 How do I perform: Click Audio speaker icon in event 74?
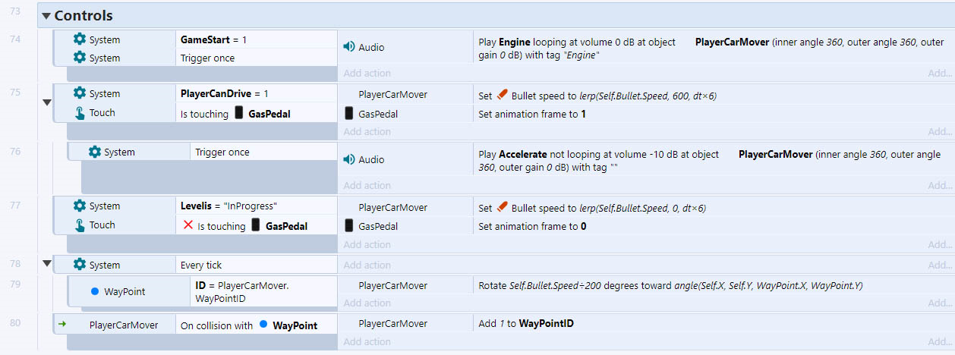click(349, 47)
